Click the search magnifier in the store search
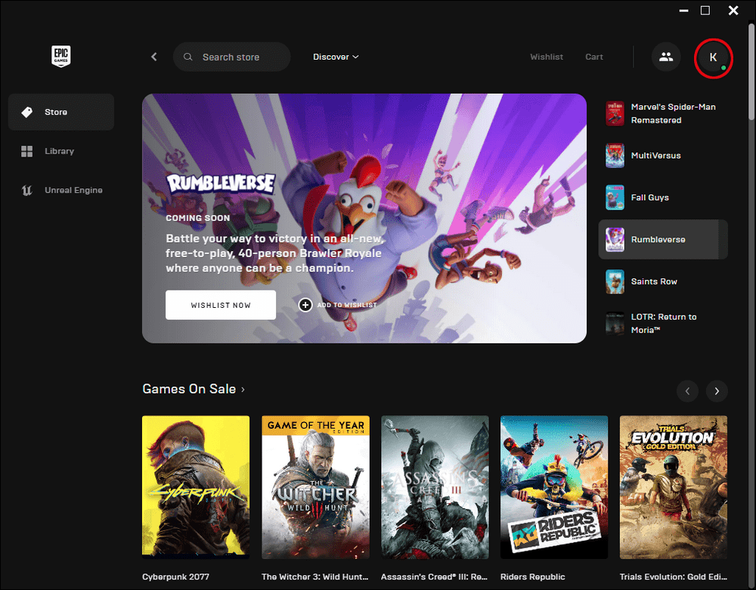The width and height of the screenshot is (756, 590). (187, 57)
